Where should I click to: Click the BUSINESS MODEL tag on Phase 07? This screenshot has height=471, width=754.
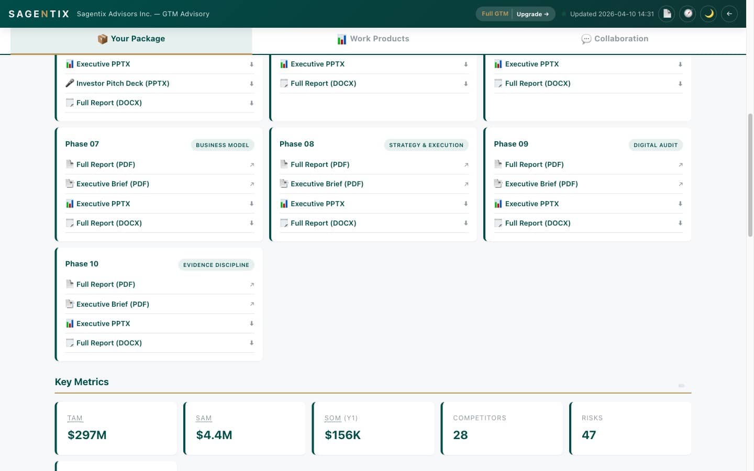[x=223, y=145]
